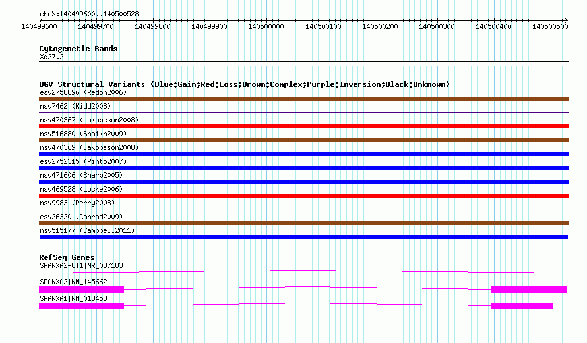Select the esv2752315 (Pinto2007) variant label
Image resolution: width=587 pixels, height=343 pixels.
pos(83,161)
